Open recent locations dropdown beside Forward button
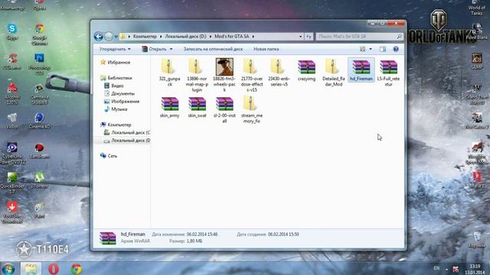Viewport: 490px width, 275px height. click(116, 37)
